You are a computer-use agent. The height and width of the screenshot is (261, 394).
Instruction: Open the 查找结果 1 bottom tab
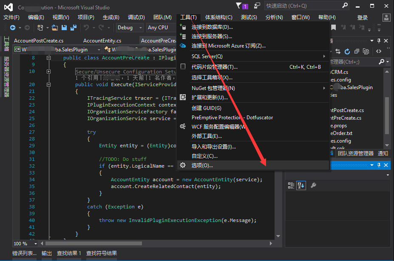pyautogui.click(x=69, y=253)
